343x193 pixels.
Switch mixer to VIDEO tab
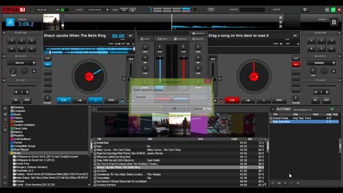[x=163, y=39]
